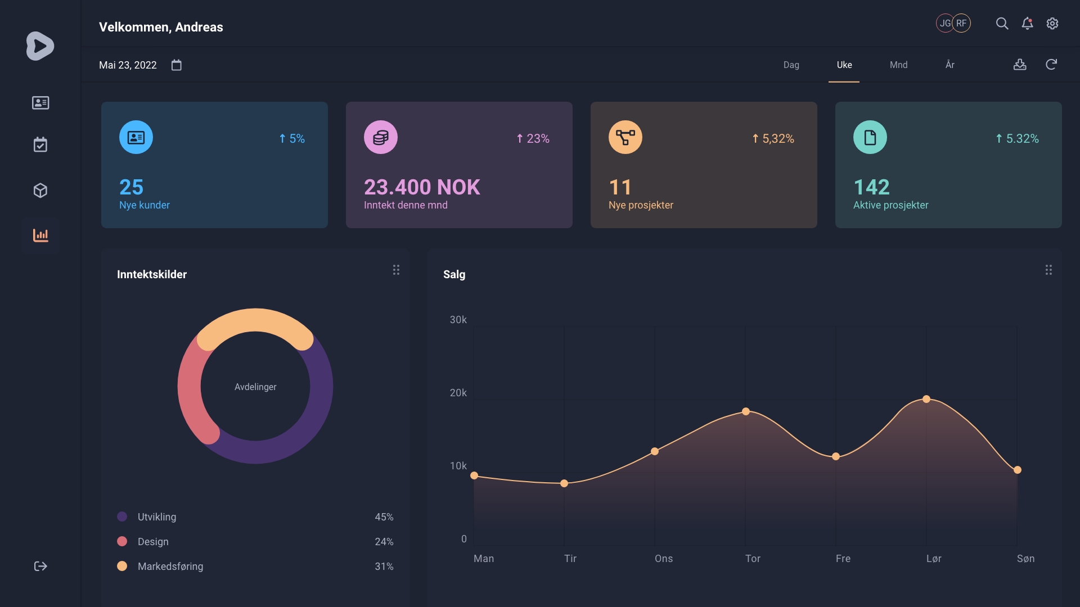Click the Lør data point on chart
The height and width of the screenshot is (607, 1080).
point(926,399)
